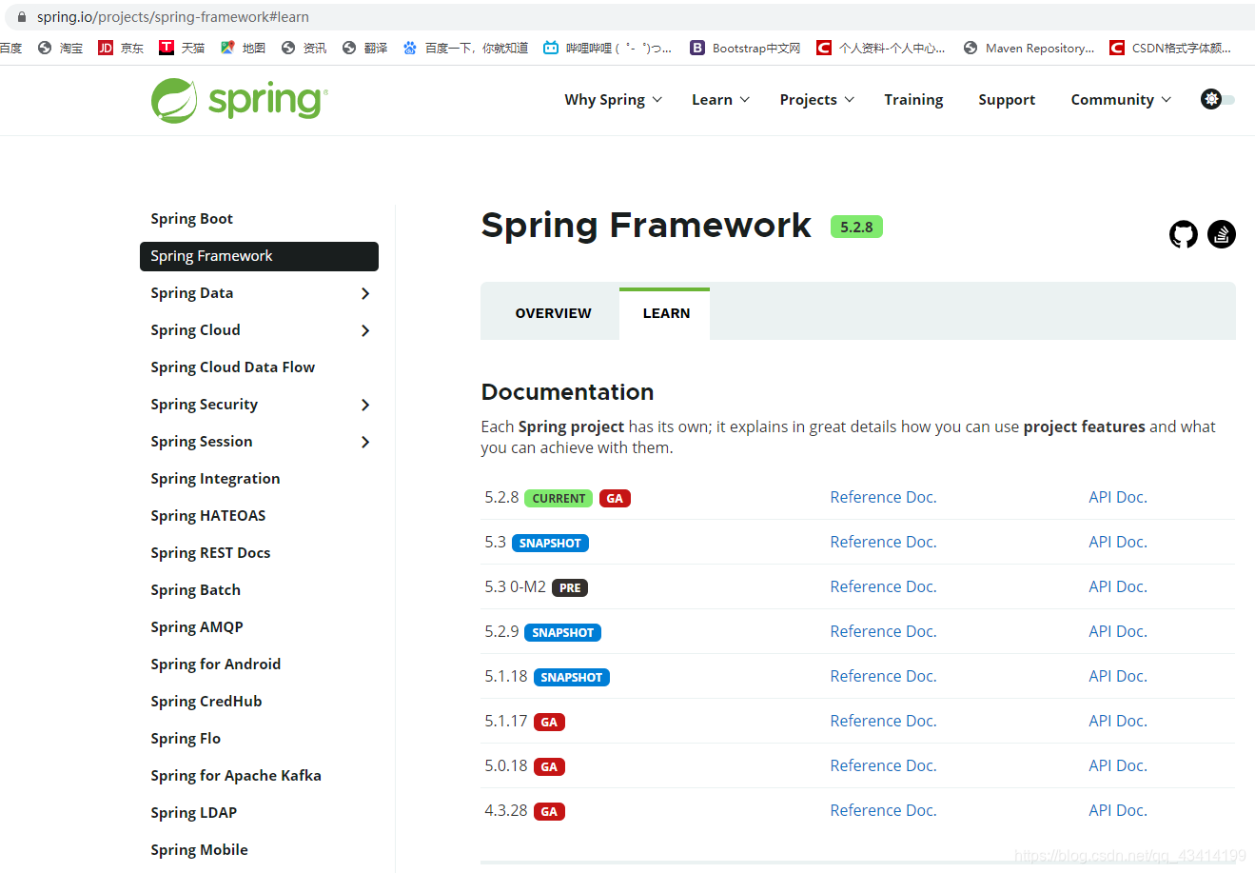Open Reference Doc. for 5.3.0-M2

click(x=883, y=586)
